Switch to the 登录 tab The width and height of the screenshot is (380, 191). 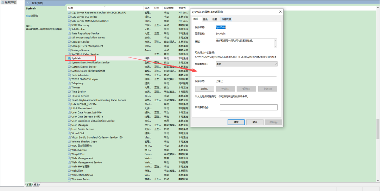click(x=205, y=19)
